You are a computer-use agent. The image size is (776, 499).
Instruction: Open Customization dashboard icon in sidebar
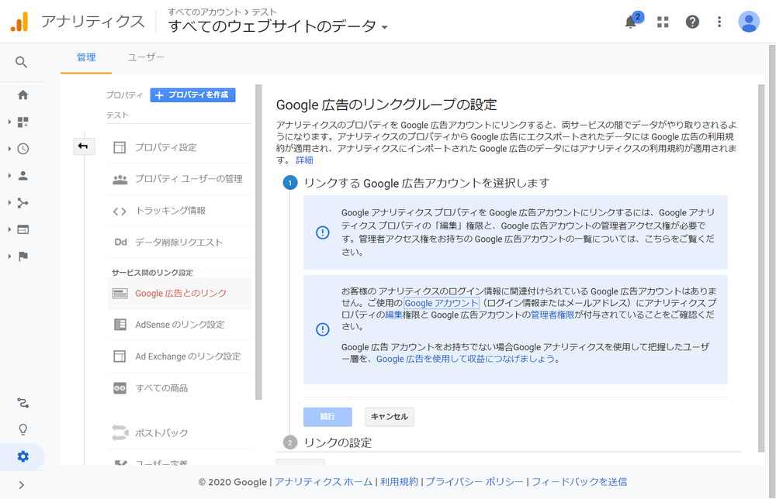[23, 122]
